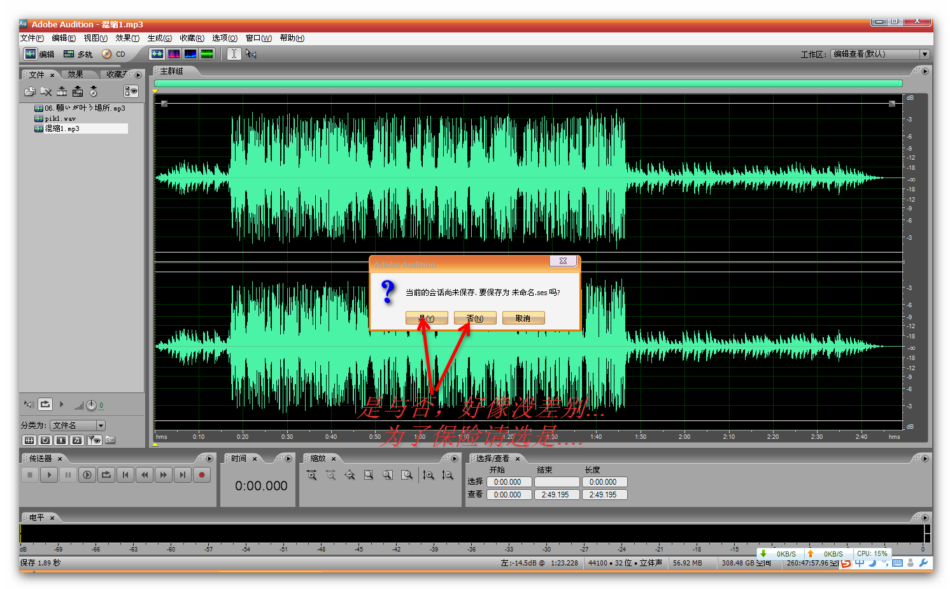The image size is (950, 589).
Task: Insert file into CD list icon
Action: [94, 92]
